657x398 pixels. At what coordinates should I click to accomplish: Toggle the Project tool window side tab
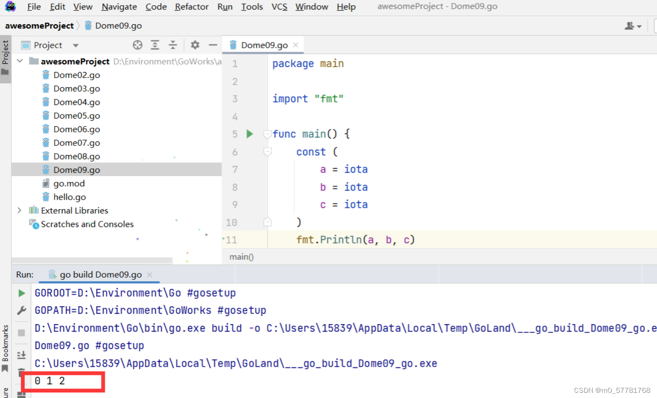click(x=5, y=58)
